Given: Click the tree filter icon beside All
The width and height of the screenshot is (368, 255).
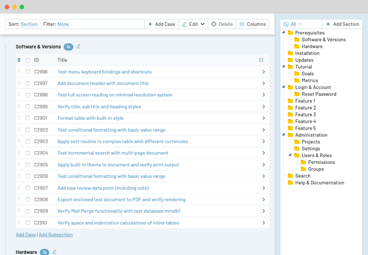Looking at the screenshot, I should tap(286, 24).
